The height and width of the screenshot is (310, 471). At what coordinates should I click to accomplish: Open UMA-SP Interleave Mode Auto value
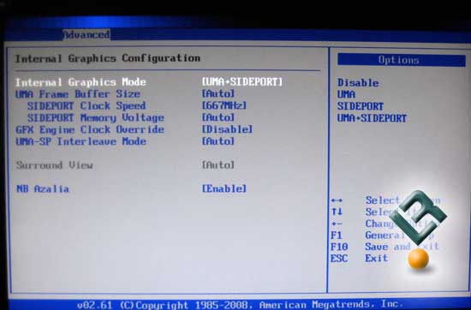[218, 141]
